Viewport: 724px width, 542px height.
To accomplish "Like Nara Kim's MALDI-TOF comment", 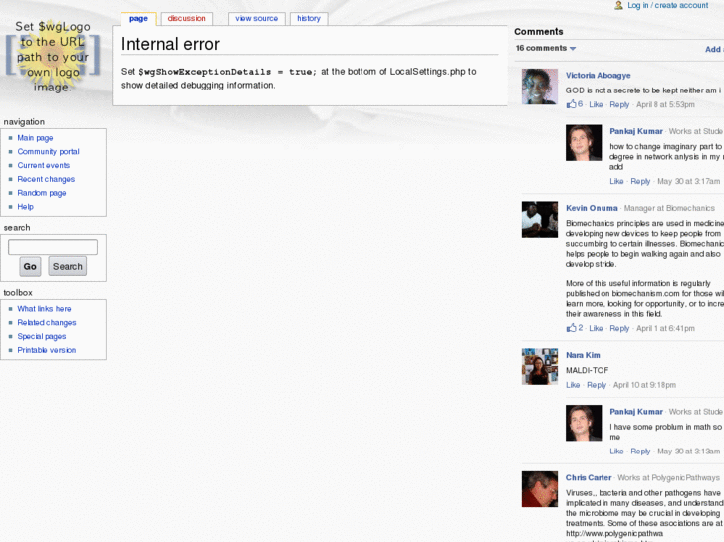I will [573, 385].
